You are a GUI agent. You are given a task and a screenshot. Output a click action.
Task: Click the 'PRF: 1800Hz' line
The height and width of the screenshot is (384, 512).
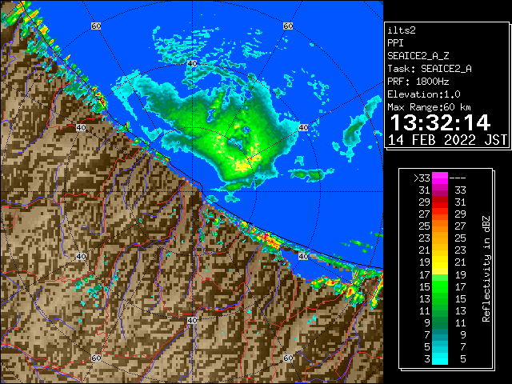[x=418, y=82]
